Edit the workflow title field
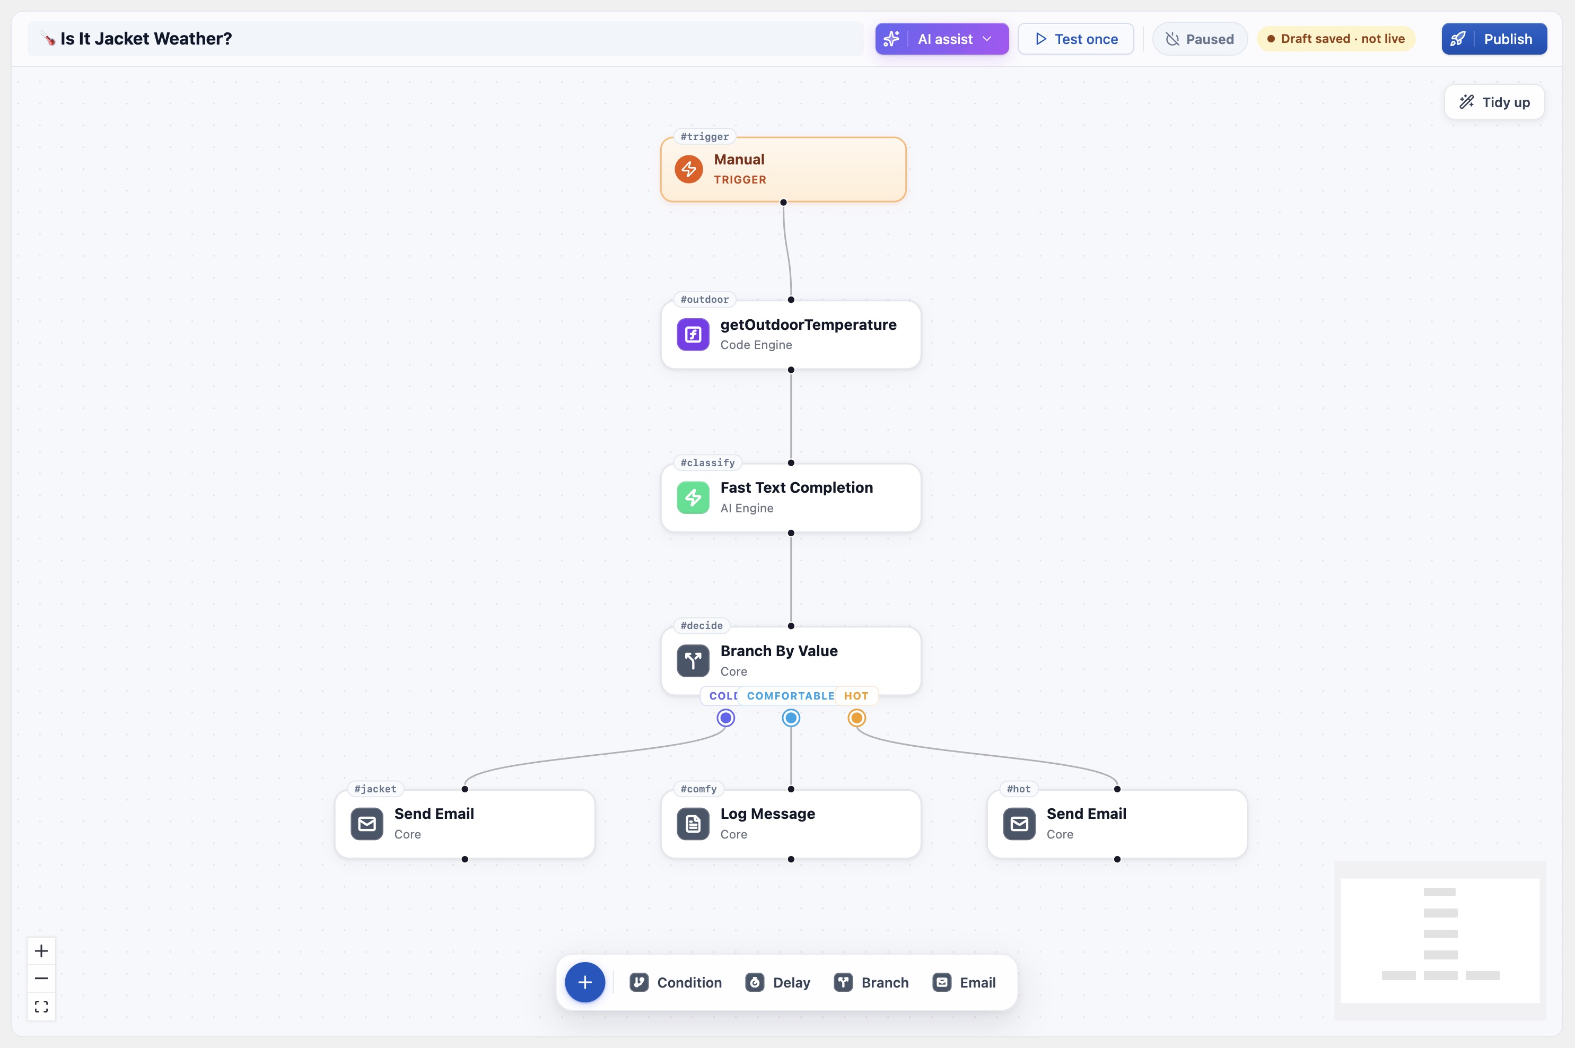Image resolution: width=1575 pixels, height=1048 pixels. [x=445, y=39]
